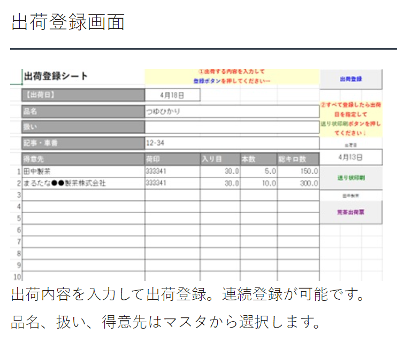This screenshot has height=350, width=397.
Task: Select the 総キロ数 column header
Action: (x=298, y=159)
